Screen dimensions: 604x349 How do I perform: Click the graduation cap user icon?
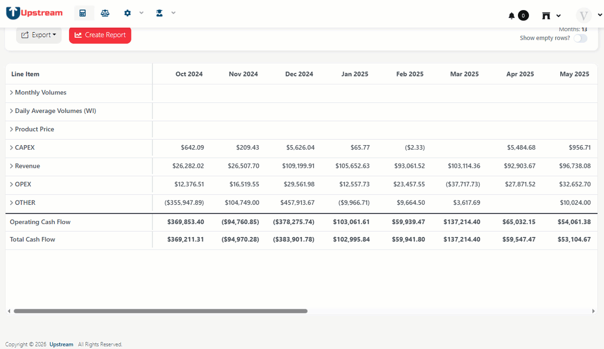160,13
